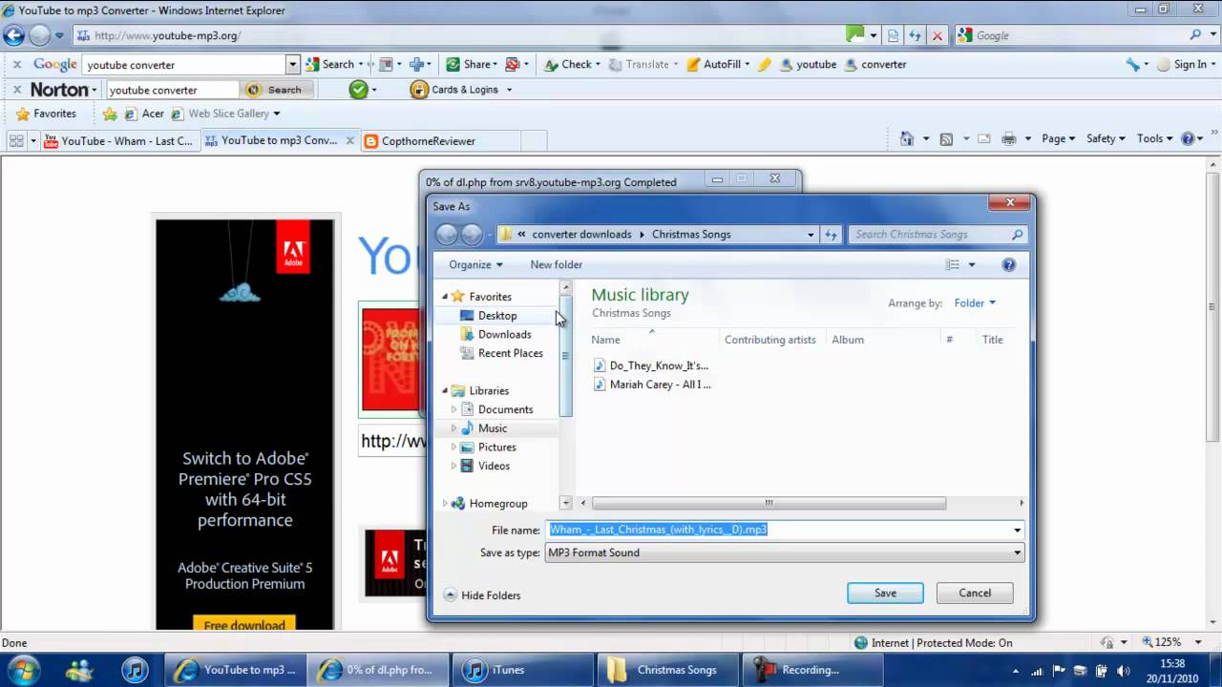
Task: Select the Pictures library item
Action: pos(496,447)
